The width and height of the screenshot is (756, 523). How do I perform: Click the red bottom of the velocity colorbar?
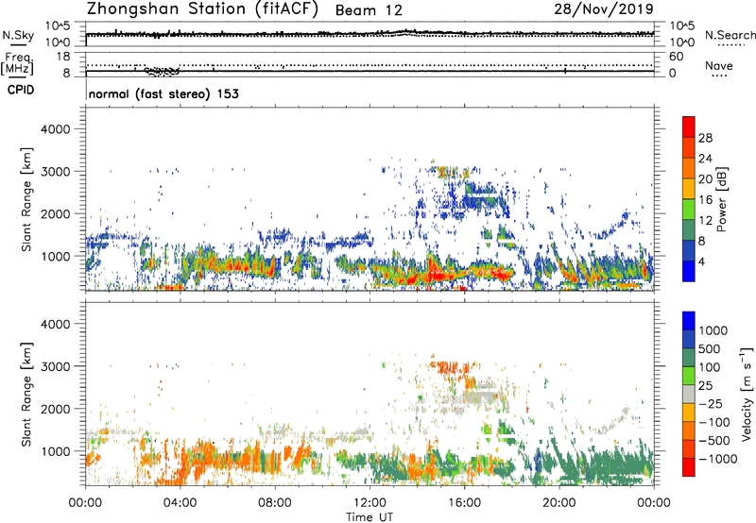[689, 467]
